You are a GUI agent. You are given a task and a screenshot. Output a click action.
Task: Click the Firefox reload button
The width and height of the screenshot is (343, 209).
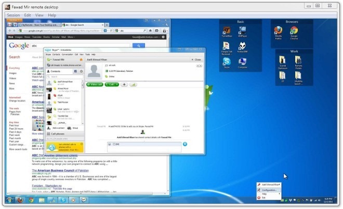(111, 31)
